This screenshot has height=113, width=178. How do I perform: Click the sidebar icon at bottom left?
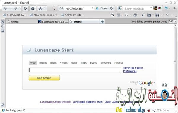3,105
